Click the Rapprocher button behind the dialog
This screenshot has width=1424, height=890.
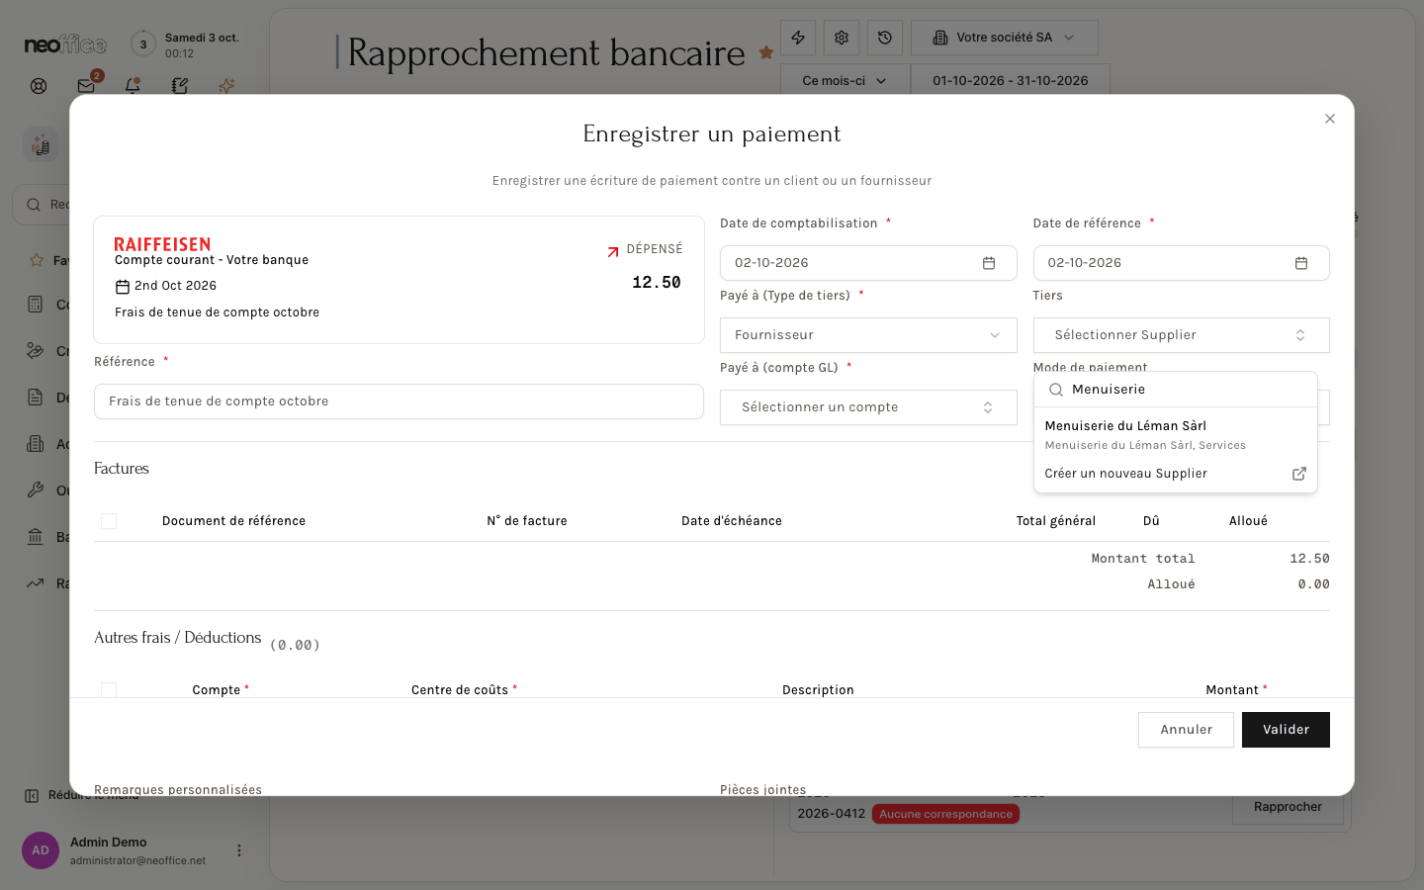click(x=1288, y=807)
